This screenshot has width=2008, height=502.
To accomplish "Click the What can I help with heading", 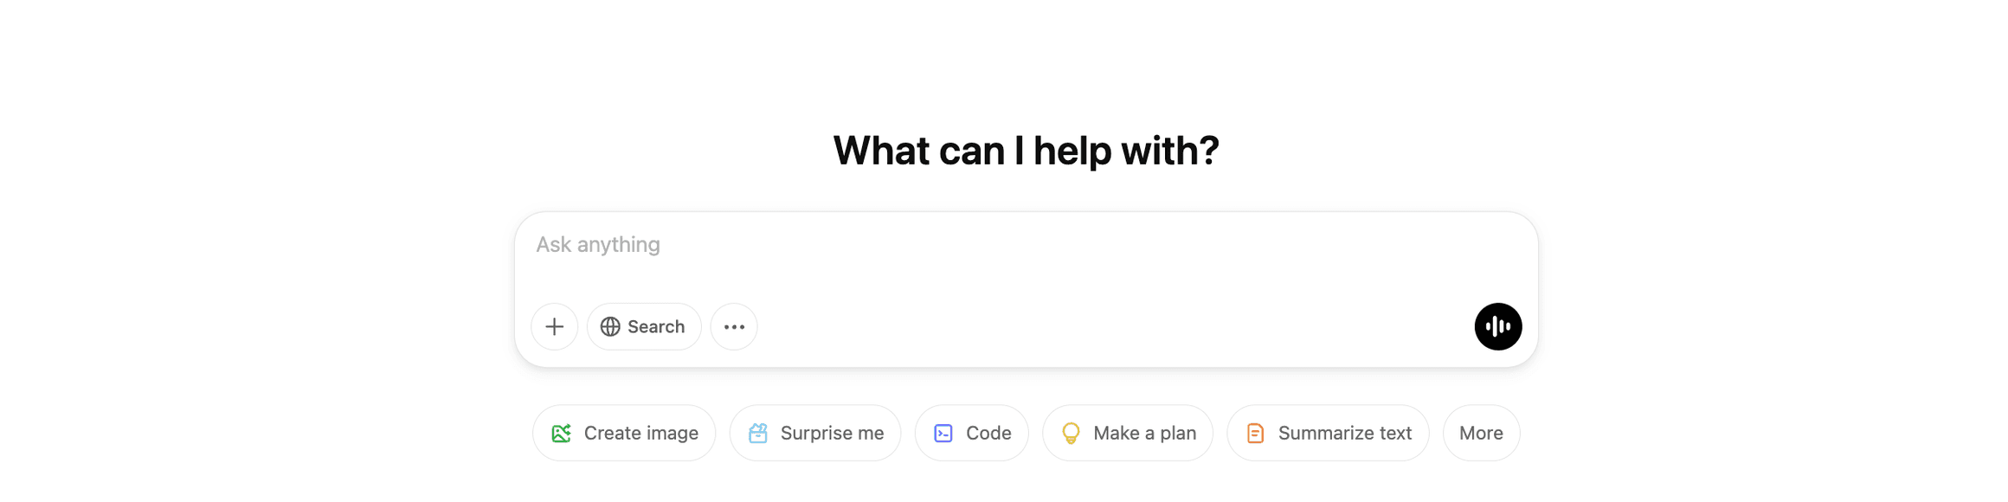I will click(1026, 151).
